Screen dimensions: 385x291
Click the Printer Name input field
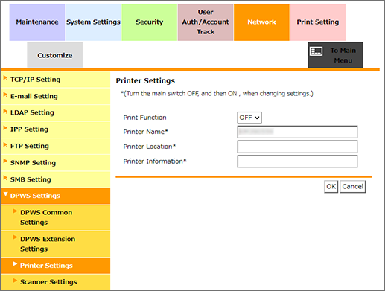pyautogui.click(x=297, y=132)
